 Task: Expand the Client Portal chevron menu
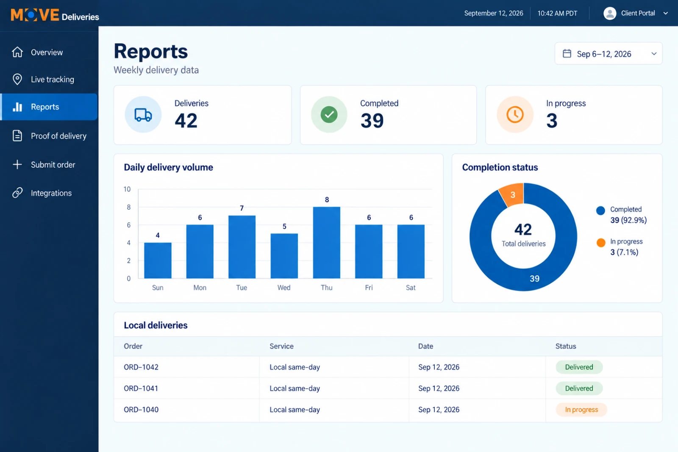666,13
